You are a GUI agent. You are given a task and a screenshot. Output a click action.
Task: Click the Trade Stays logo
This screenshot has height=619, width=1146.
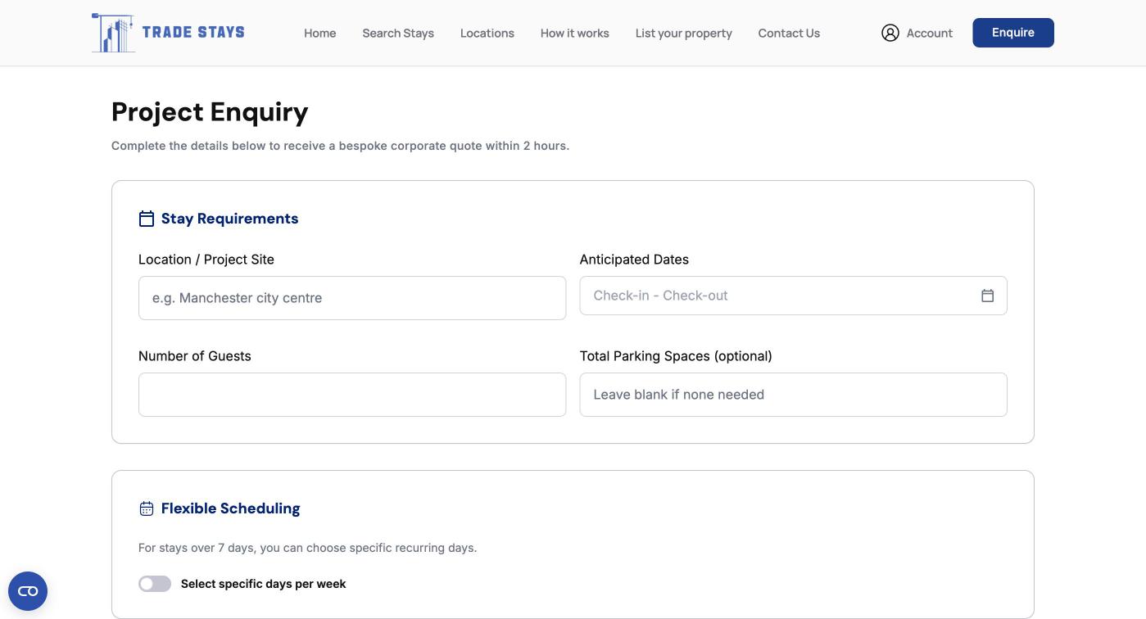tap(168, 33)
